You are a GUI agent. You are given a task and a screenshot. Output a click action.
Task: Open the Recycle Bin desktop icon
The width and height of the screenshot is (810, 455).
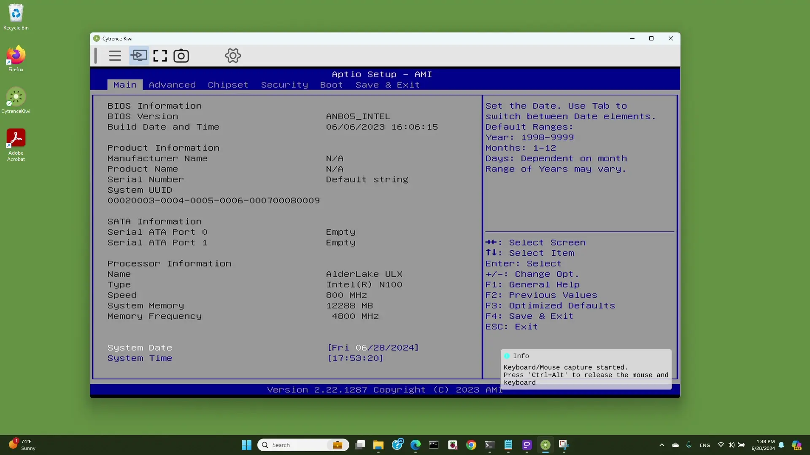(x=16, y=17)
